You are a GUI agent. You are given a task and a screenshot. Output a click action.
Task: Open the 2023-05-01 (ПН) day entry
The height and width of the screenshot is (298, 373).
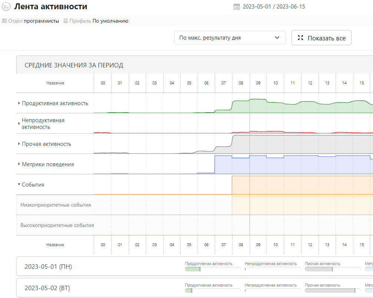tap(48, 267)
